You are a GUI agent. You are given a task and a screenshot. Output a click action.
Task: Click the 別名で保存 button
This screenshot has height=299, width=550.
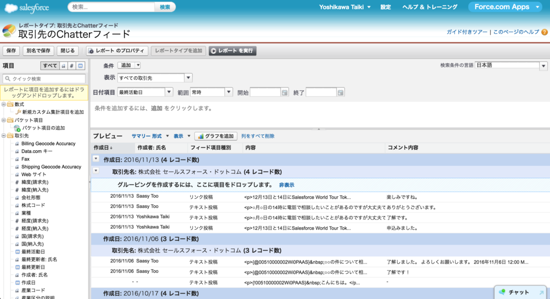coord(38,50)
